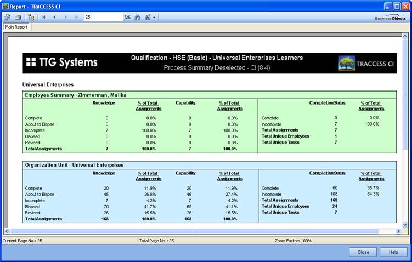Screen dimensions: 412x262
Task: Click the '/25' total pages label
Action: (127, 18)
